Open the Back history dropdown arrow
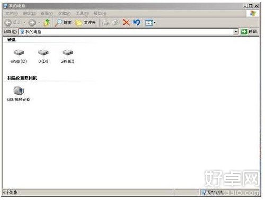 (24, 23)
